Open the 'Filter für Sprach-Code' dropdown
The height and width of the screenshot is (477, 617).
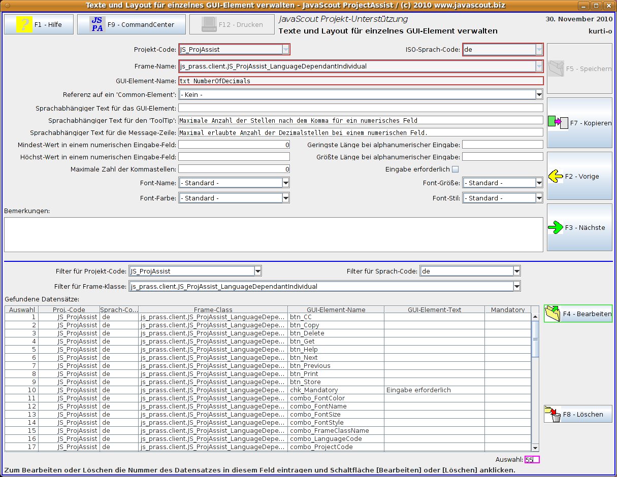[x=516, y=271]
